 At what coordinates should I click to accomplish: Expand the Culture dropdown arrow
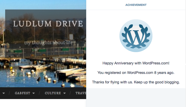[x=64, y=93]
